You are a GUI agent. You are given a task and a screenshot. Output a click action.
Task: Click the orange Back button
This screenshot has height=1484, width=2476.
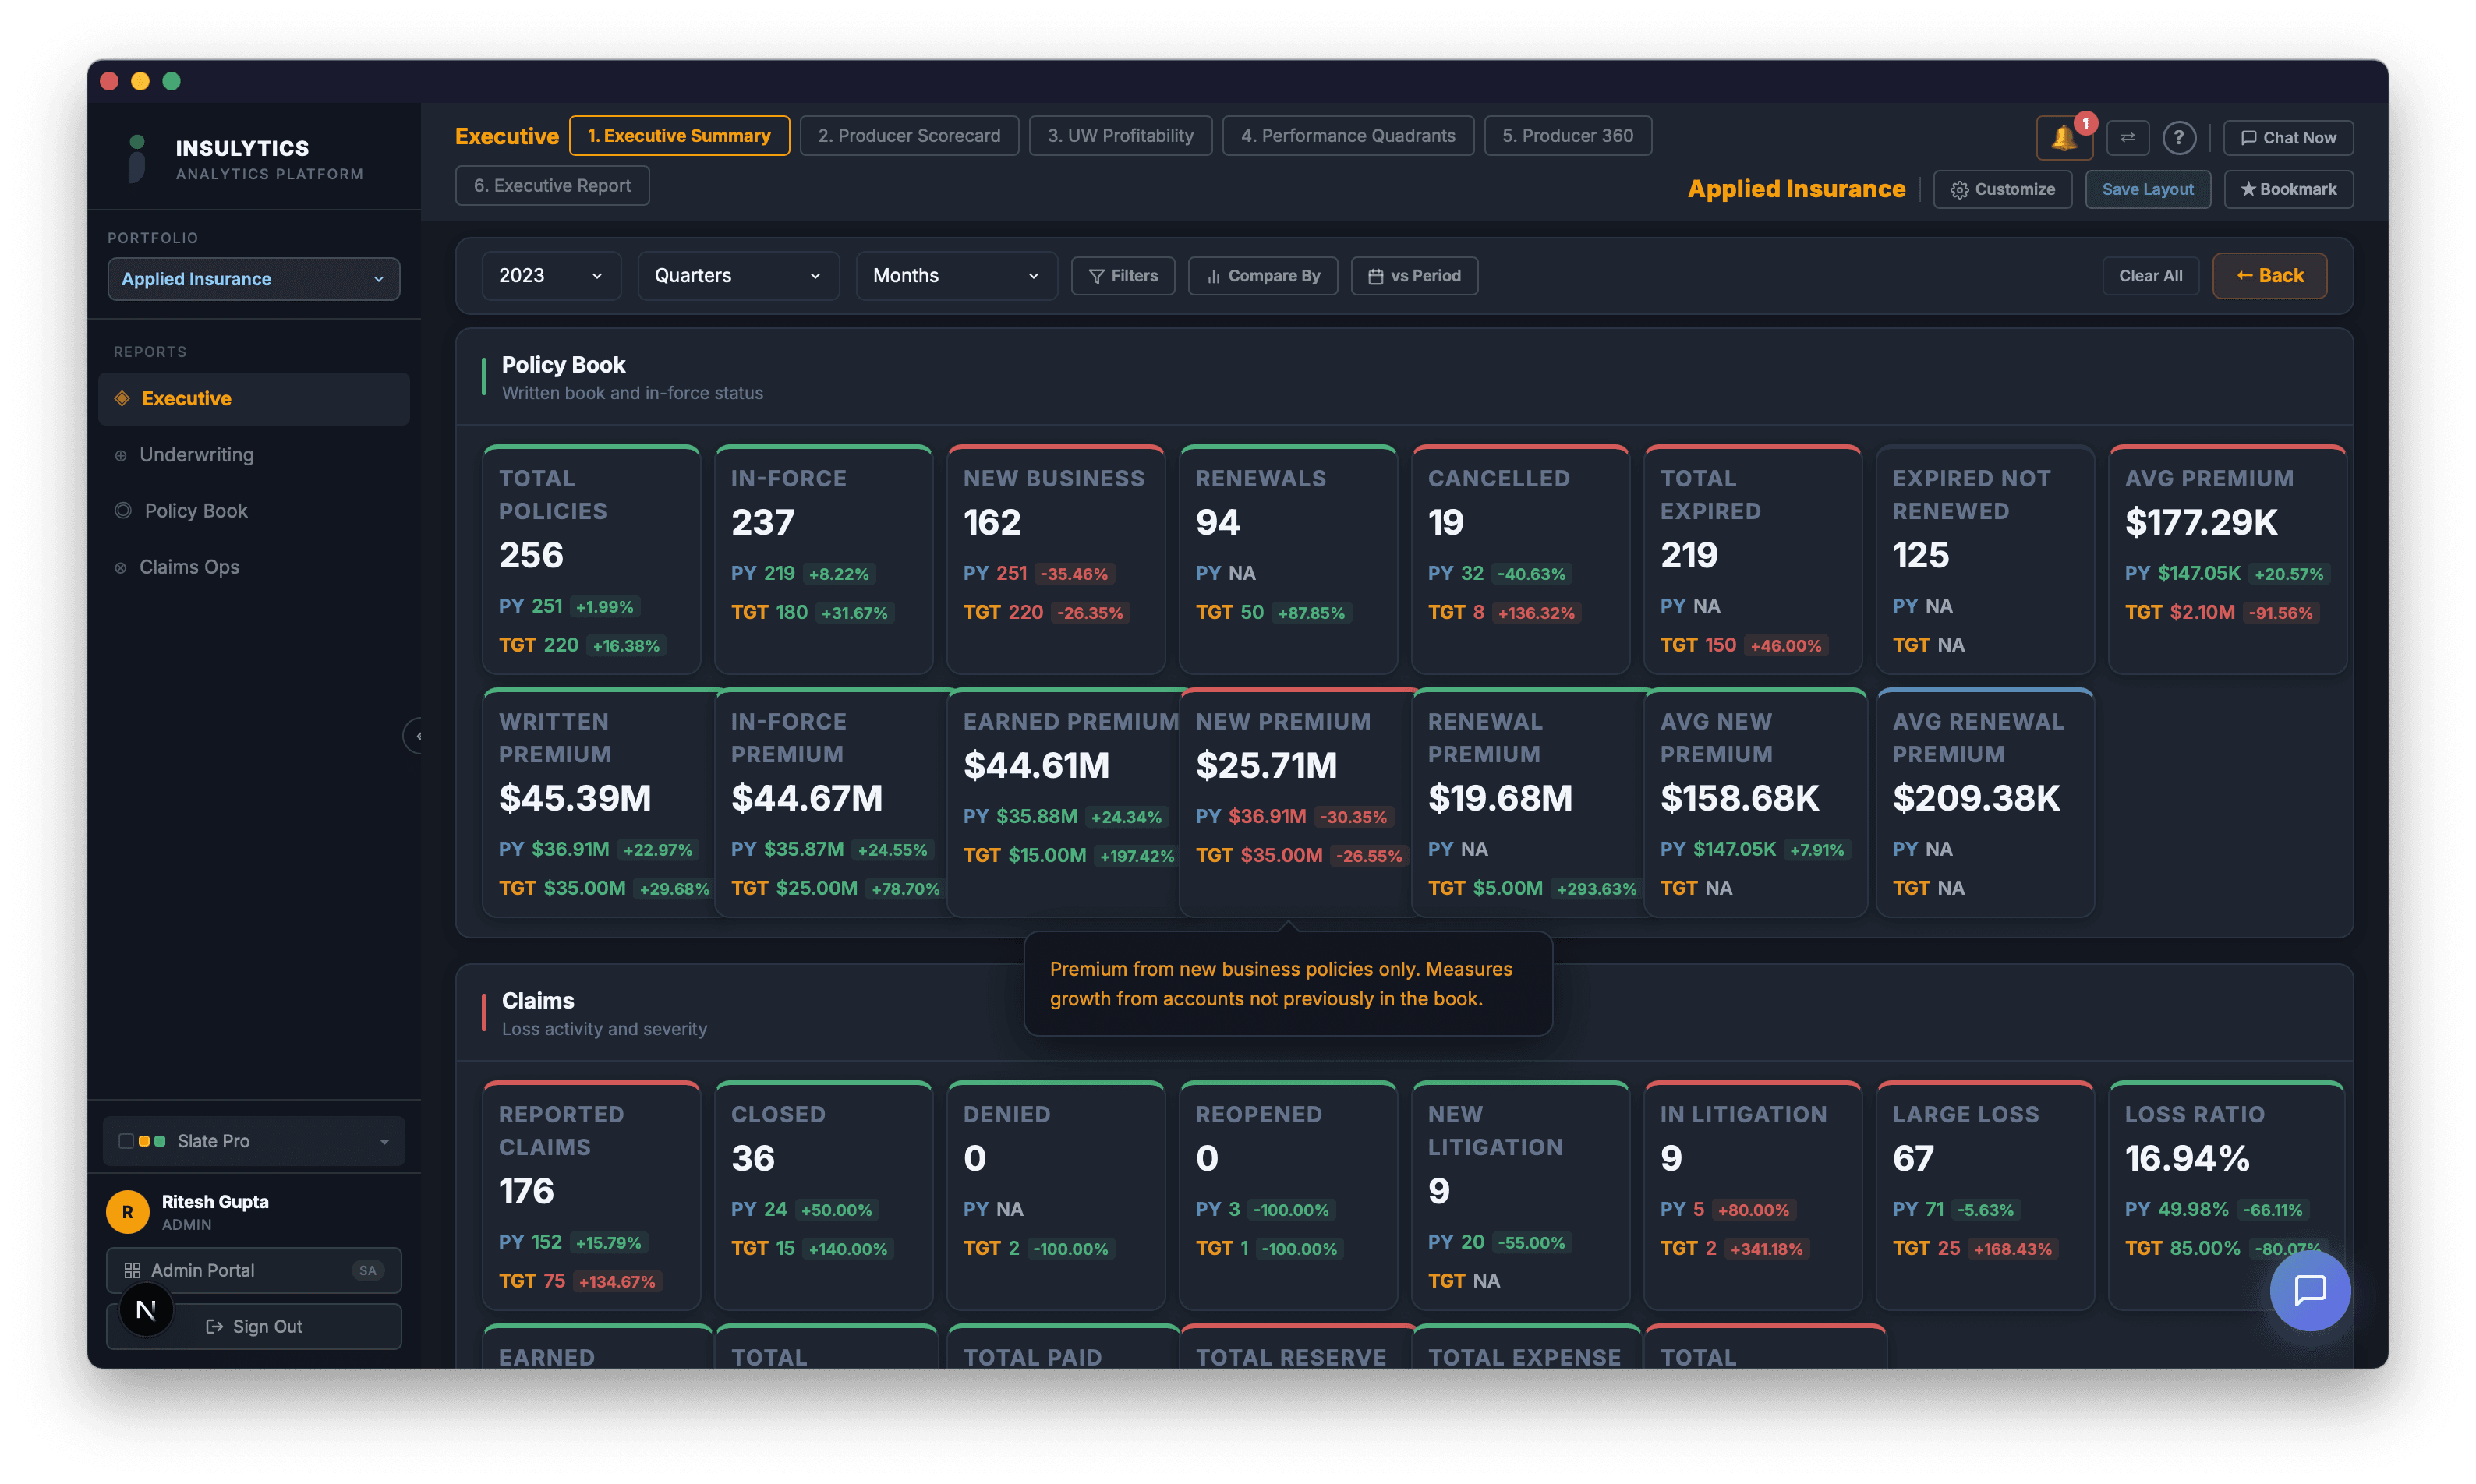point(2269,276)
